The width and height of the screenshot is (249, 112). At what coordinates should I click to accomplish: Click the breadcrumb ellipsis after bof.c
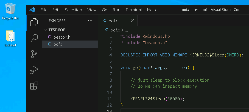pyautogui.click(x=126, y=30)
